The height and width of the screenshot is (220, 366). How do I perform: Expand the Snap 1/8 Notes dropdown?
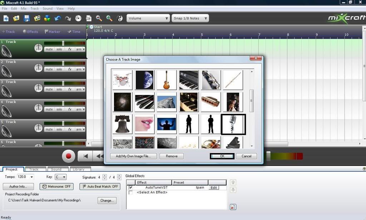tap(190, 18)
